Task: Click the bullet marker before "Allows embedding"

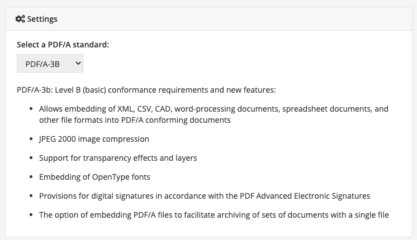Action: tap(30, 109)
